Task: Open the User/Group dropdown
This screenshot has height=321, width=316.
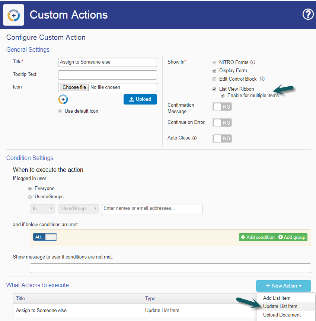Action: 79,209
